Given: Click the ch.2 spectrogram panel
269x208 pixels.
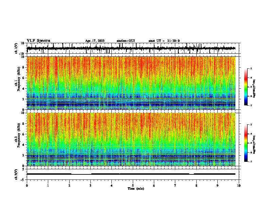Looking at the screenshot, I should [x=131, y=139].
